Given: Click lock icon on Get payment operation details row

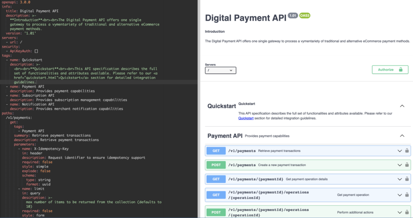Looking at the screenshot, I should [407, 179].
